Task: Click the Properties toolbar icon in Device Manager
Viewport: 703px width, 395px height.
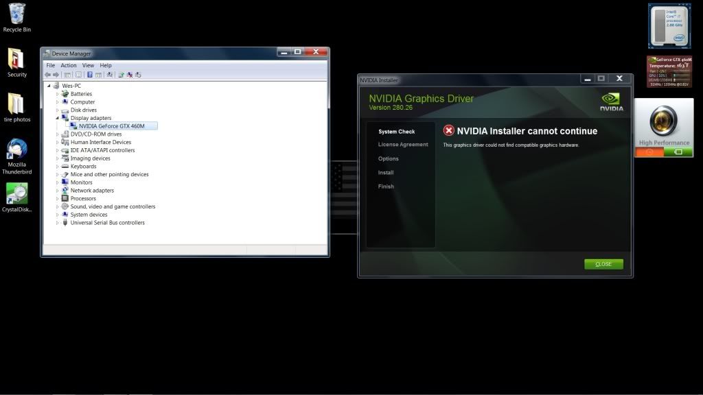Action: click(x=78, y=75)
